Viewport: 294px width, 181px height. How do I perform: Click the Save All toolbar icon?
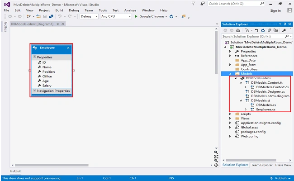(51, 16)
